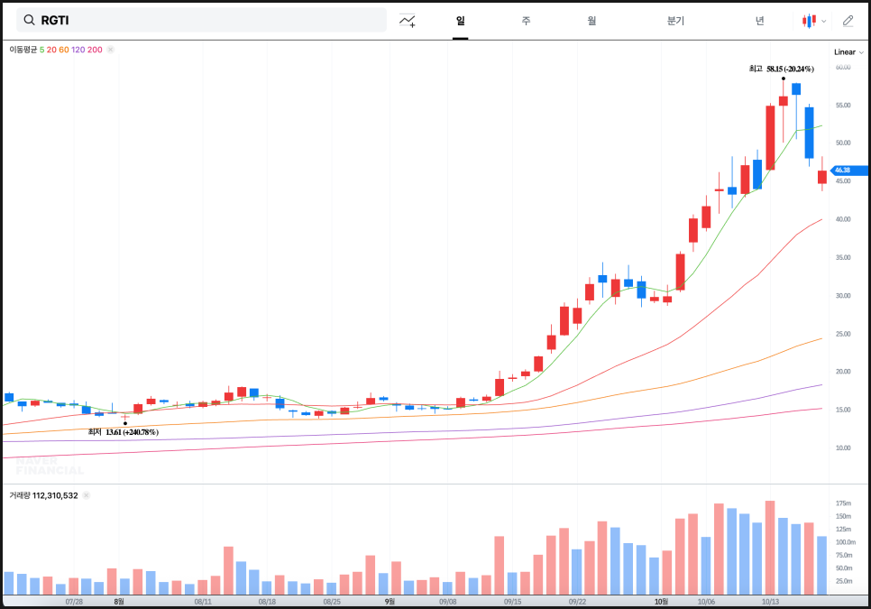Click the RGTI ticker search field
The width and height of the screenshot is (871, 609).
coord(207,20)
